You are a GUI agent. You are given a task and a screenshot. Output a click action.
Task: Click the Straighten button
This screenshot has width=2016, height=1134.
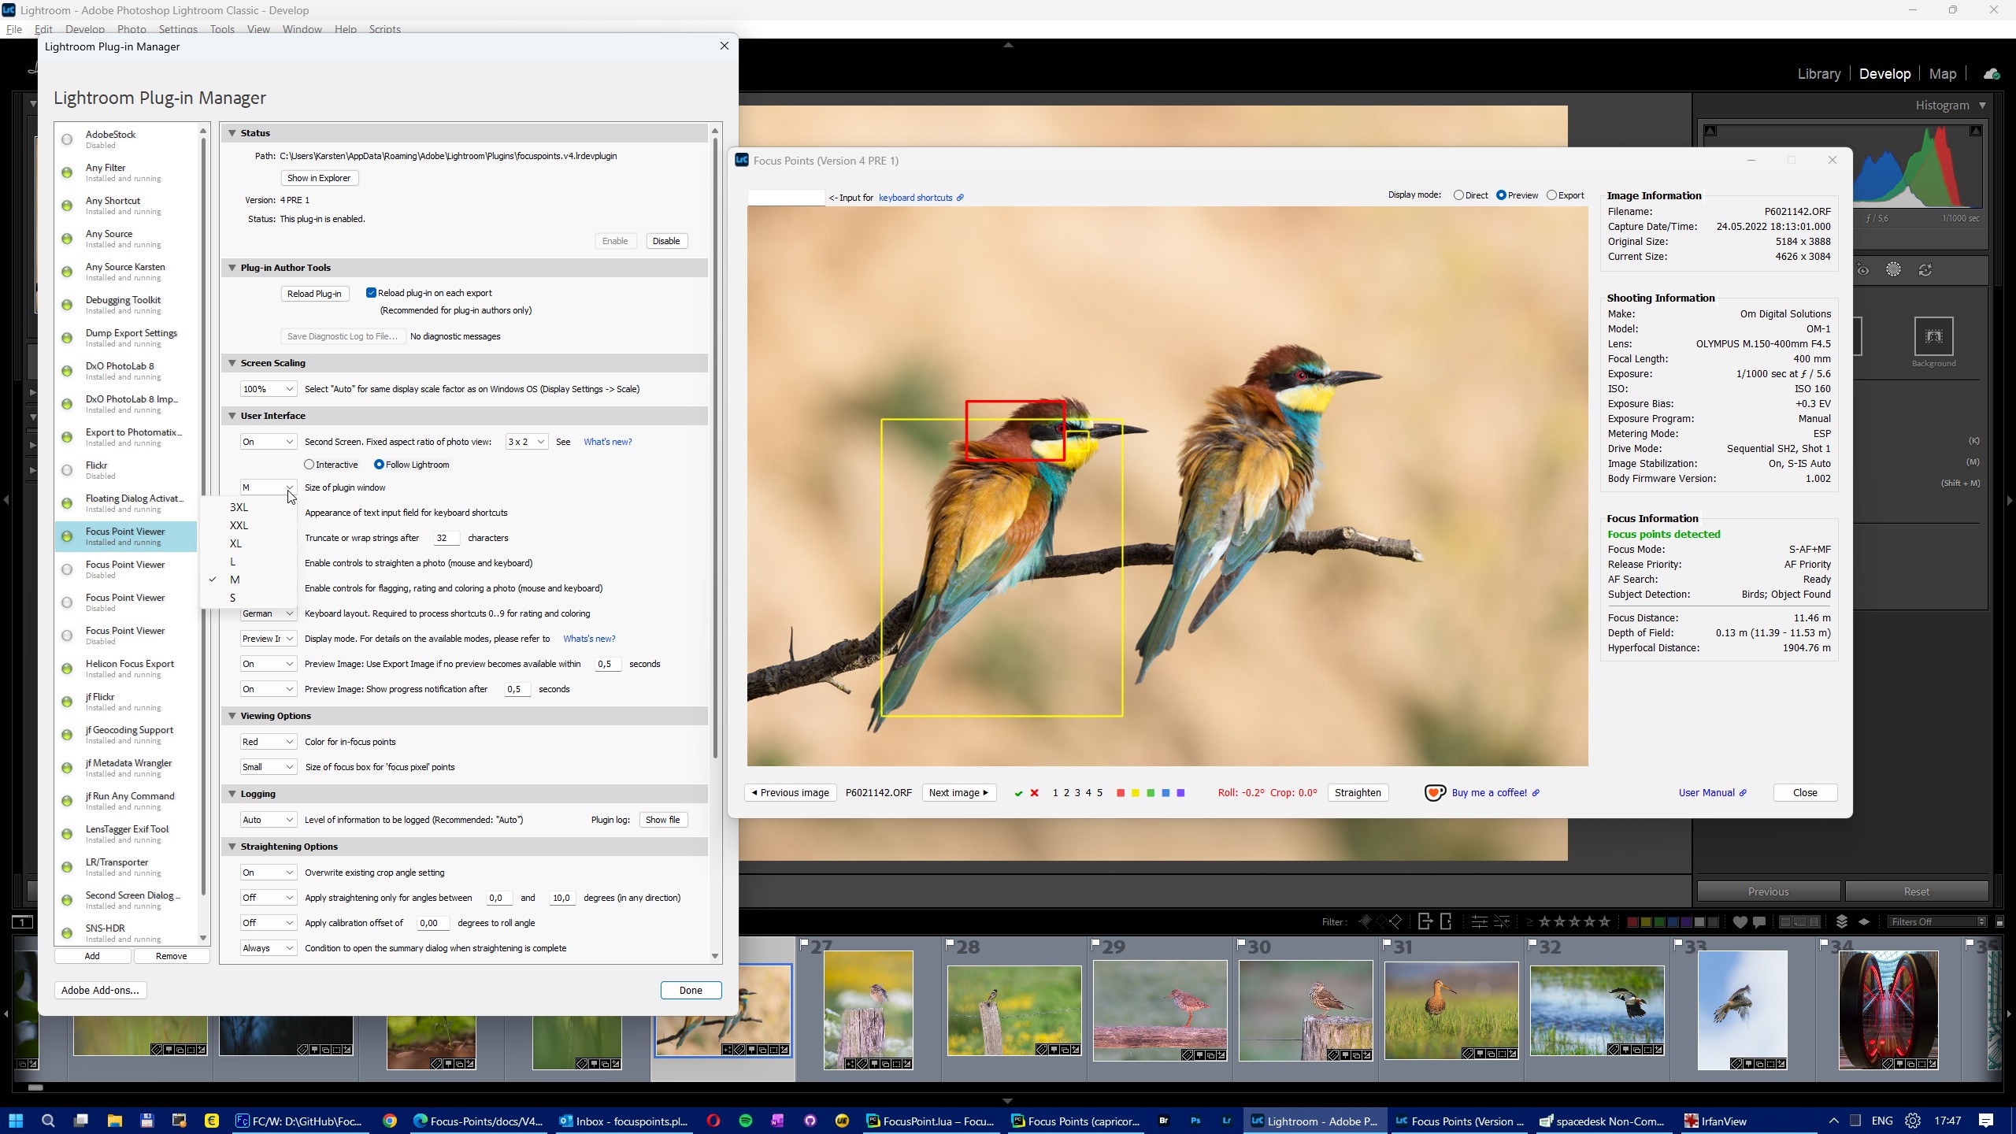click(1358, 793)
